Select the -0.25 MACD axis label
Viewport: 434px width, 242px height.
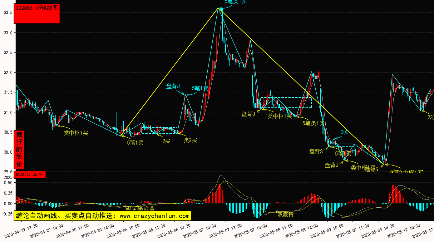(7, 214)
